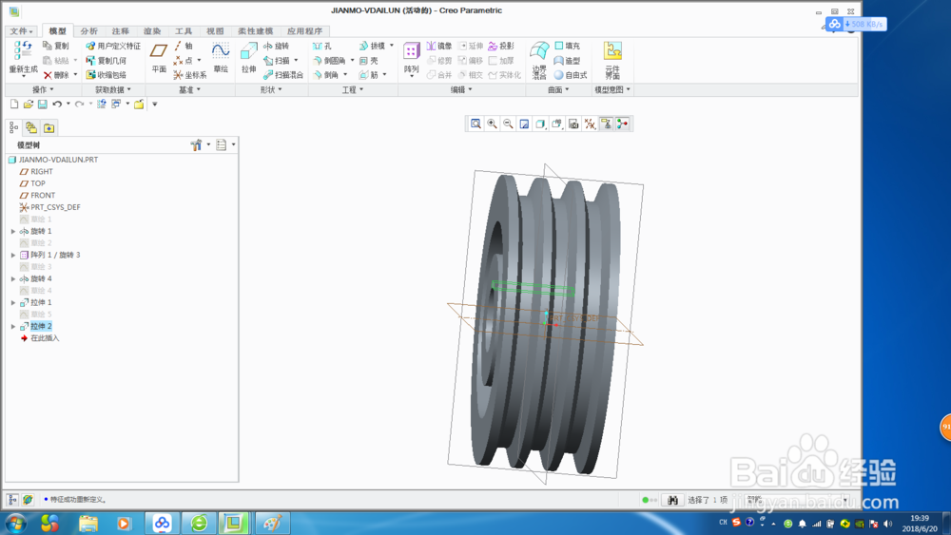Expand the 旋转 1 tree node
951x535 pixels.
(13, 232)
